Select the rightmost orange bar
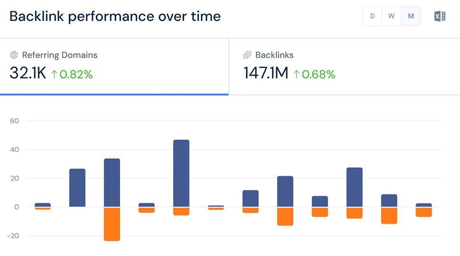The image size is (460, 256). pos(424,212)
